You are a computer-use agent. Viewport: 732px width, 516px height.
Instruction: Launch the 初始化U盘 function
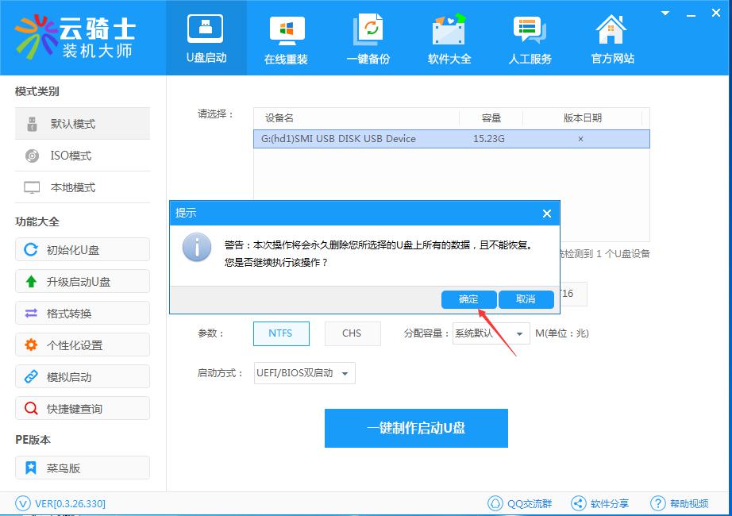click(x=82, y=249)
